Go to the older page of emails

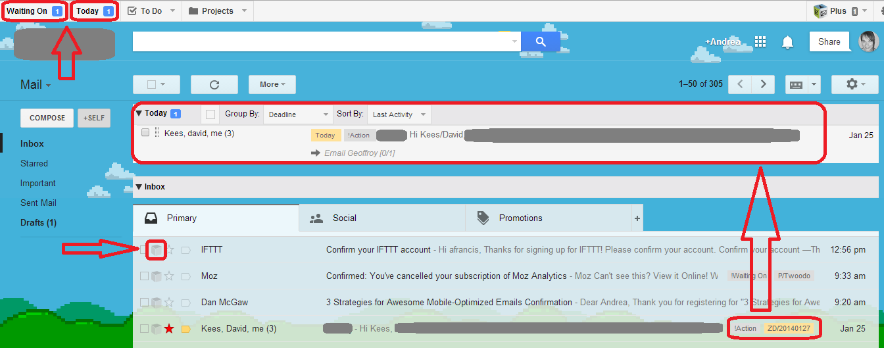(763, 84)
